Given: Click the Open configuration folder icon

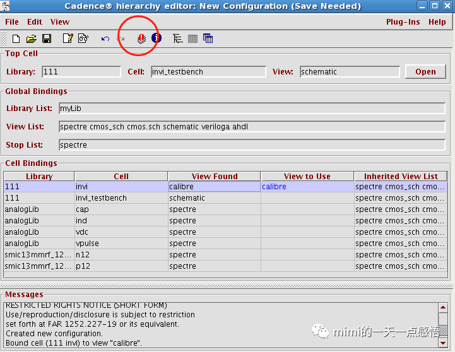Looking at the screenshot, I should (32, 38).
